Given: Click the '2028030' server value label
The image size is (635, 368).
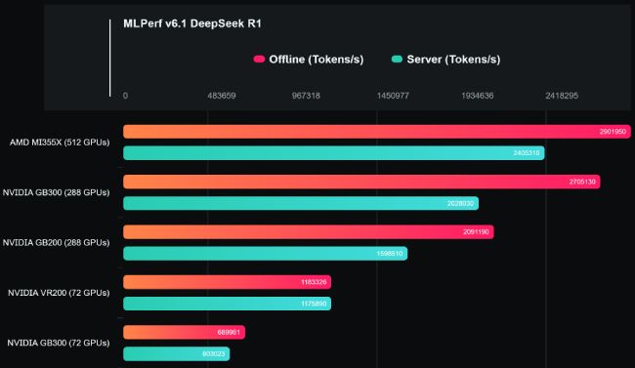Looking at the screenshot, I should tap(460, 203).
